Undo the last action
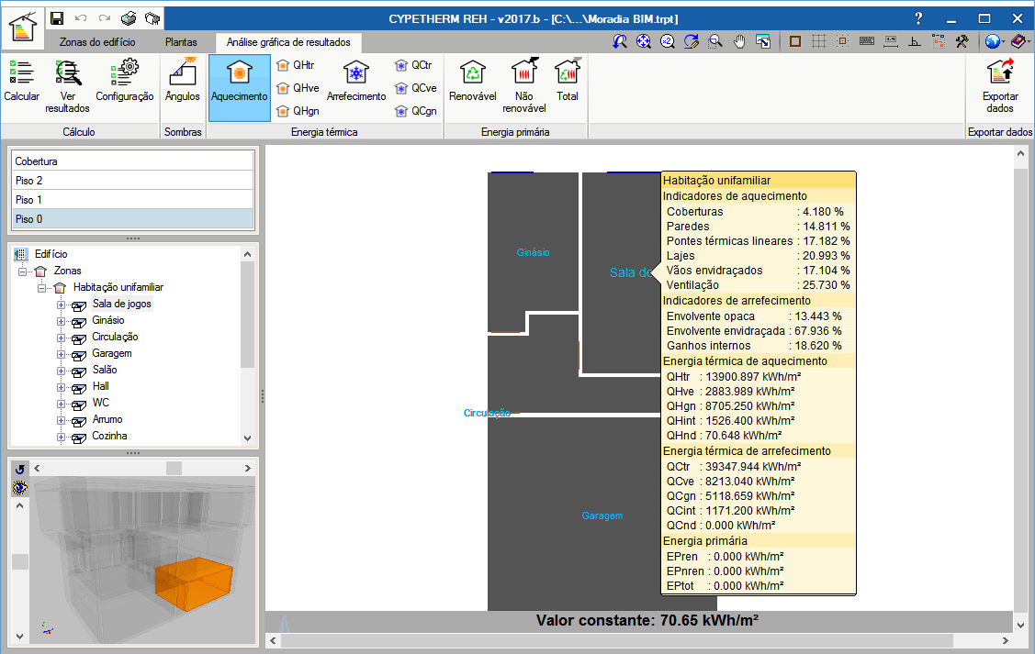This screenshot has width=1035, height=654. [x=81, y=18]
